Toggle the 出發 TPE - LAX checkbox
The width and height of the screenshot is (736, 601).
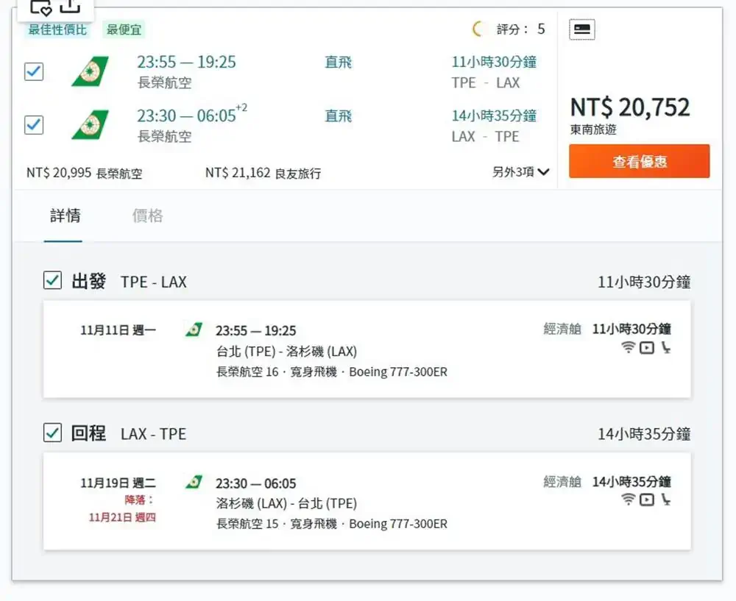[52, 280]
